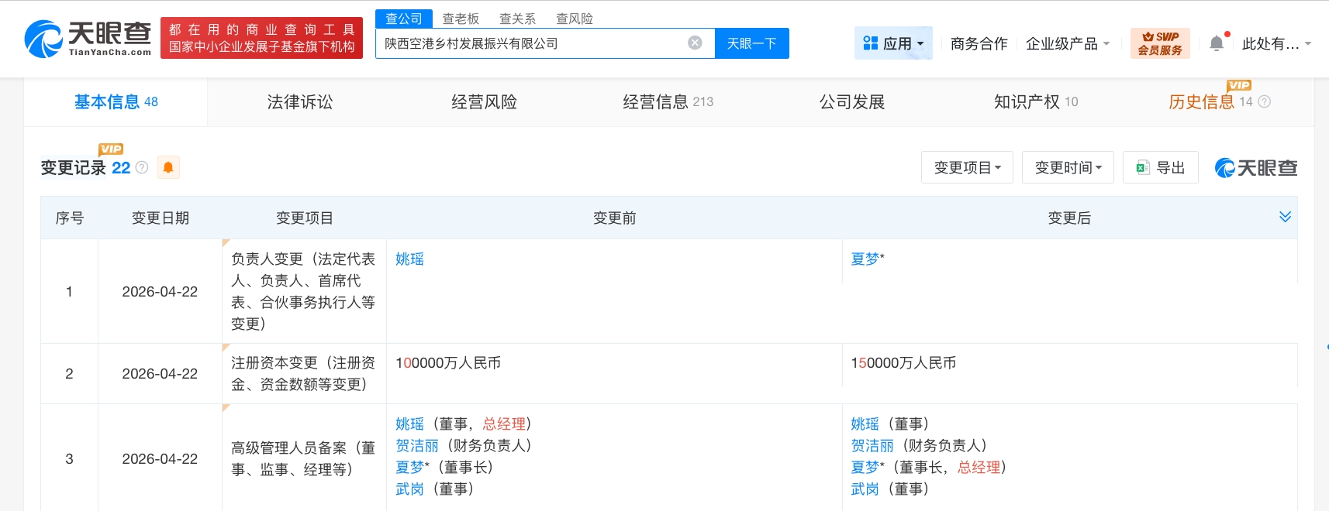The height and width of the screenshot is (511, 1329).
Task: Click help icon next to 历史信息 14
Action: [x=1264, y=101]
